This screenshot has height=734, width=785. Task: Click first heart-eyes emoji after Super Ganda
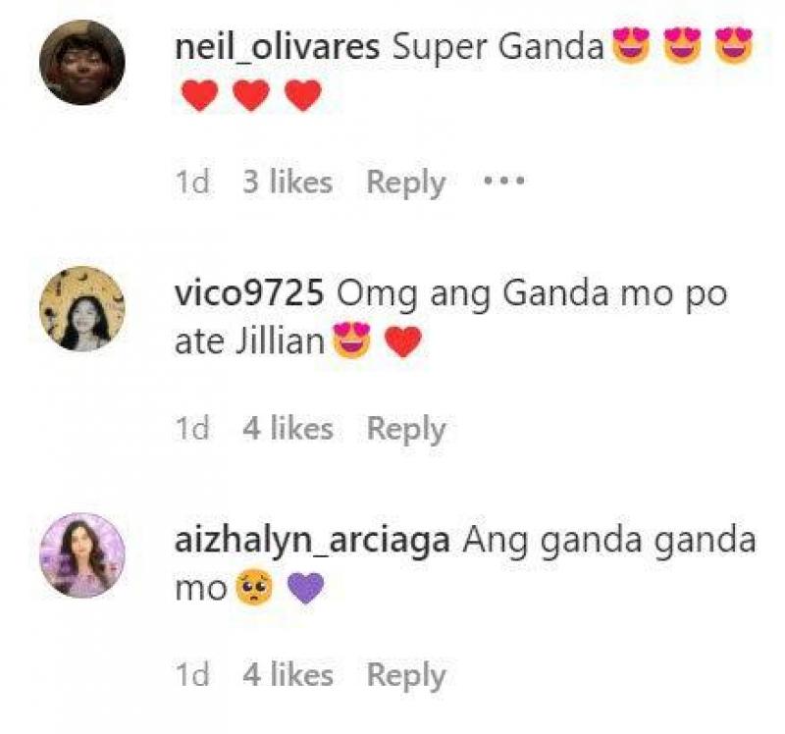[x=631, y=45]
